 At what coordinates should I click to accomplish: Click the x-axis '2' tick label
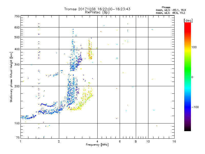coord(59,141)
